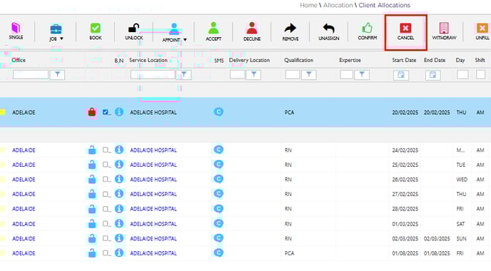Tick the checkbox for the 01/08/2025 row
The image size is (491, 271).
105,252
